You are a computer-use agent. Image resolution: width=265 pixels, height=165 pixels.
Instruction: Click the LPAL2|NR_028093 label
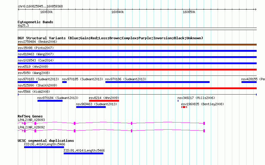32,120
